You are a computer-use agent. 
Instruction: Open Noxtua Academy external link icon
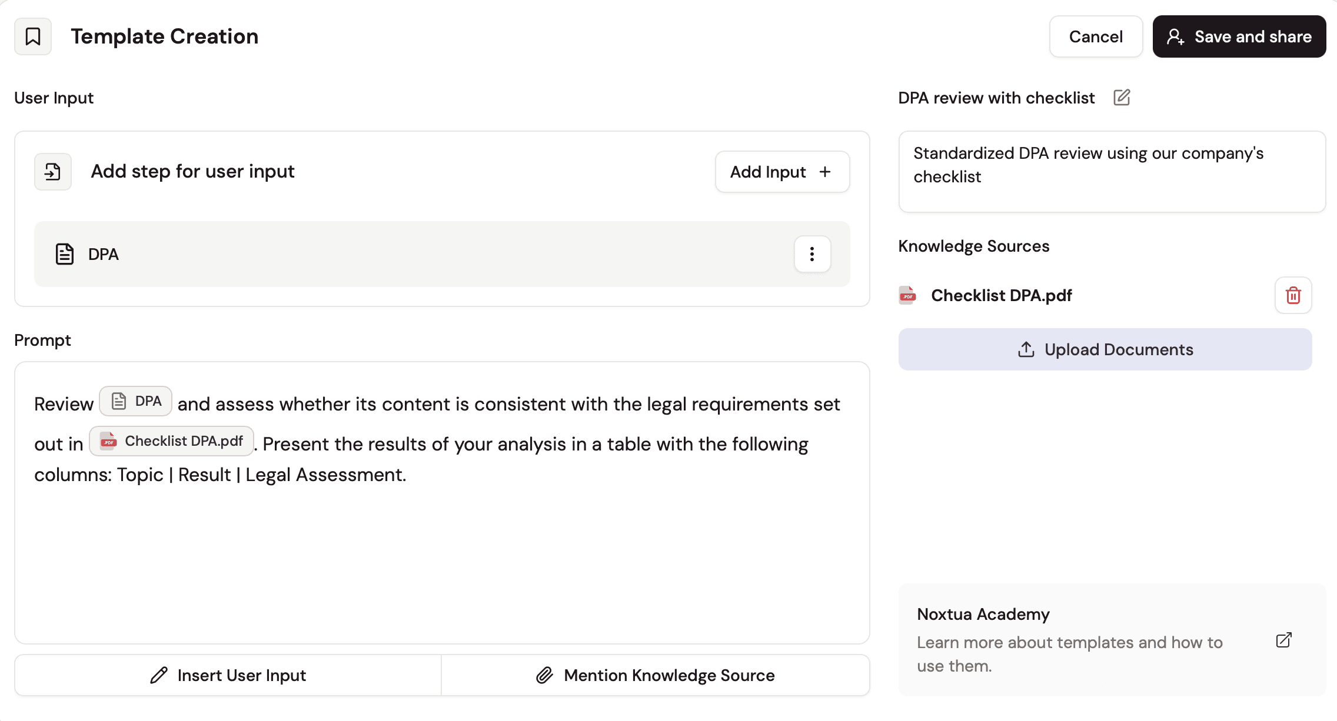[x=1283, y=640]
